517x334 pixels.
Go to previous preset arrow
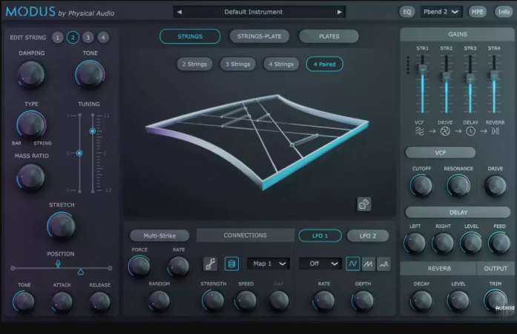[x=180, y=12]
